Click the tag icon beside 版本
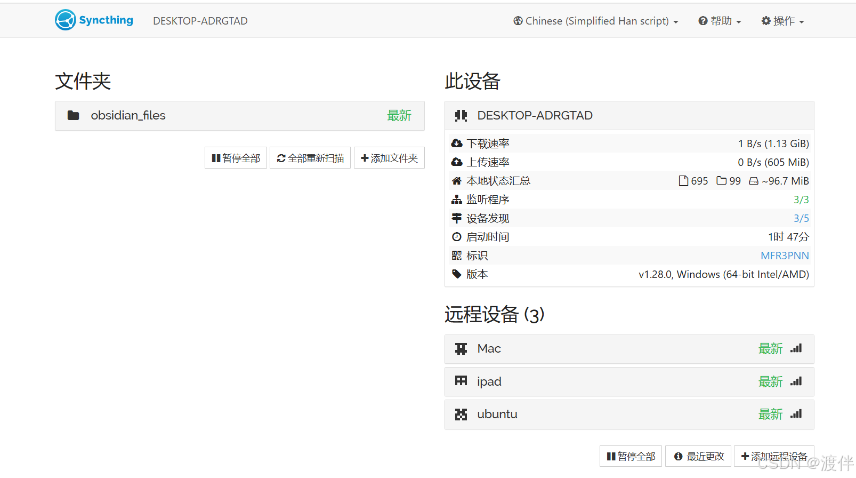This screenshot has width=856, height=478. 457,274
